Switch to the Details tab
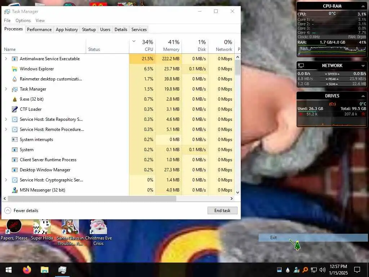This screenshot has height=277, width=369. point(121,30)
